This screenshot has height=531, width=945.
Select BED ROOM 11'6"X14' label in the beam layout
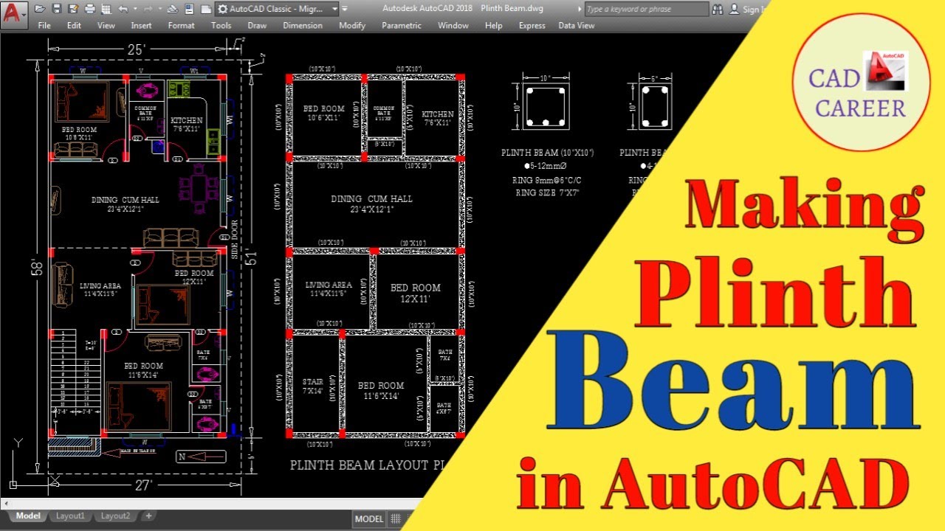coord(381,391)
